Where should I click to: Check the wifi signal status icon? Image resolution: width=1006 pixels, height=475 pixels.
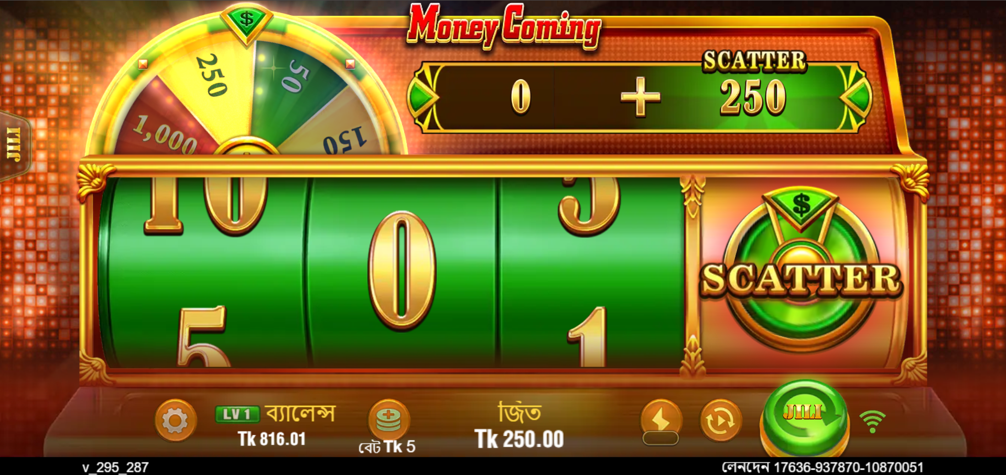(872, 421)
